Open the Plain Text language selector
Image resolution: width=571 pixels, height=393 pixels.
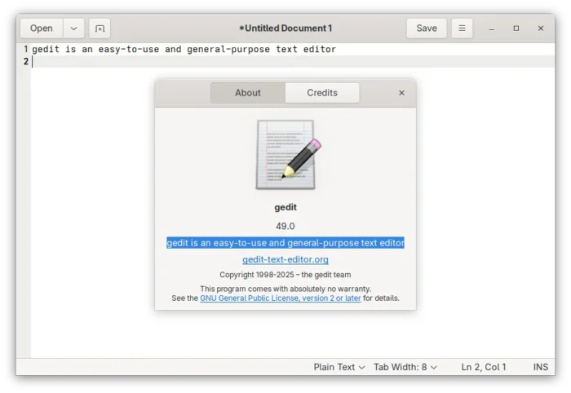coord(339,367)
